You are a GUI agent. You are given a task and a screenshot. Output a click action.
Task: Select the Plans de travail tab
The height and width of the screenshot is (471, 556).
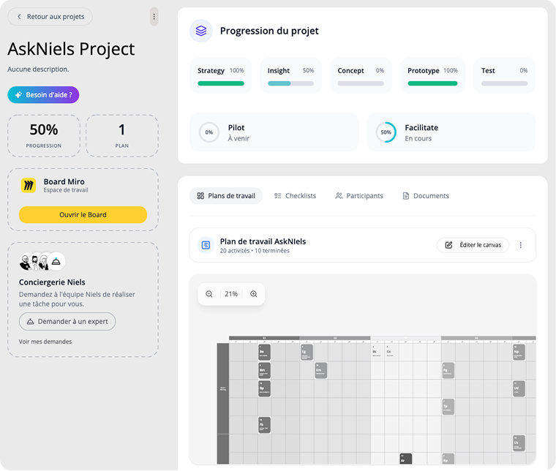click(226, 196)
